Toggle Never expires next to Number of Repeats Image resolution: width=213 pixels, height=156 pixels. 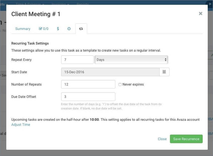pos(120,85)
